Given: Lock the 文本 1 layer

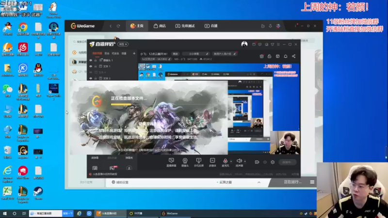Looking at the screenshot, I should [x=96, y=66].
